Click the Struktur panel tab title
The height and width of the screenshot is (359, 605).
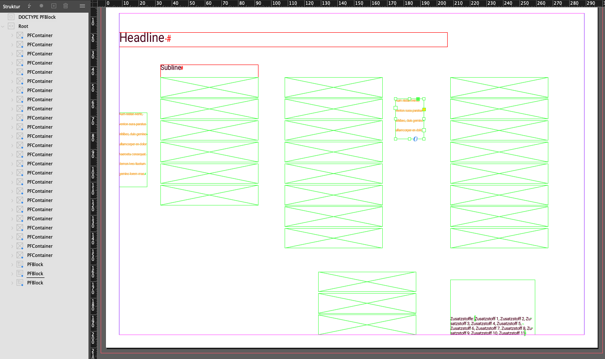tap(12, 7)
